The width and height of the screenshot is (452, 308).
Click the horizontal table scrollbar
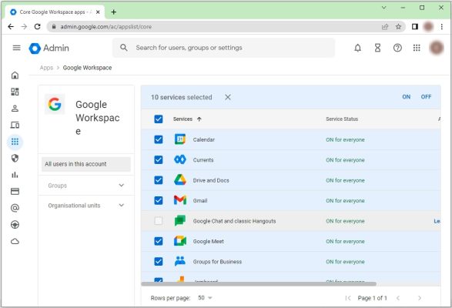tap(259, 284)
